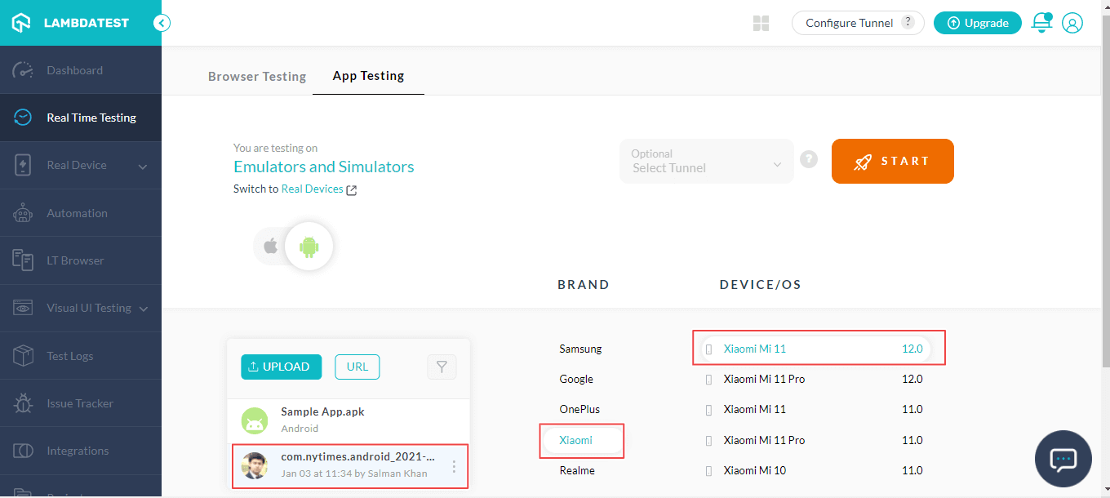The width and height of the screenshot is (1110, 498).
Task: Stay on the App Testing tab
Action: [x=368, y=76]
